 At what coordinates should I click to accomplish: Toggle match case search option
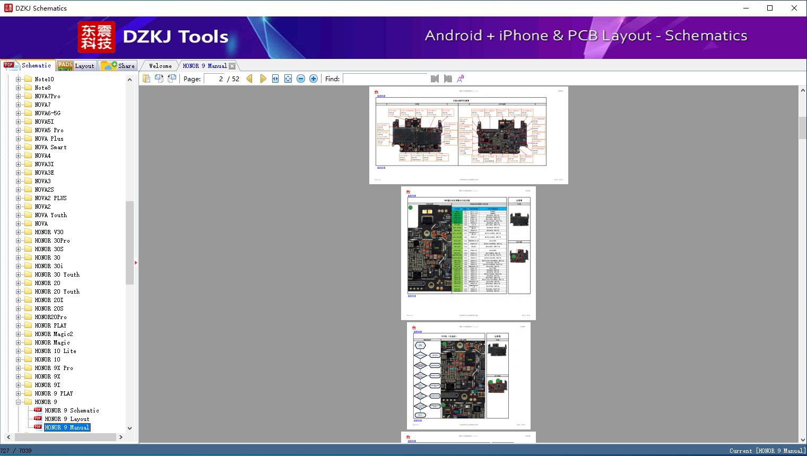(x=461, y=79)
